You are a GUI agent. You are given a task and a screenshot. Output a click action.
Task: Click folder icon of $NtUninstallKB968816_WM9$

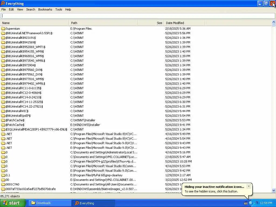pos(3,56)
